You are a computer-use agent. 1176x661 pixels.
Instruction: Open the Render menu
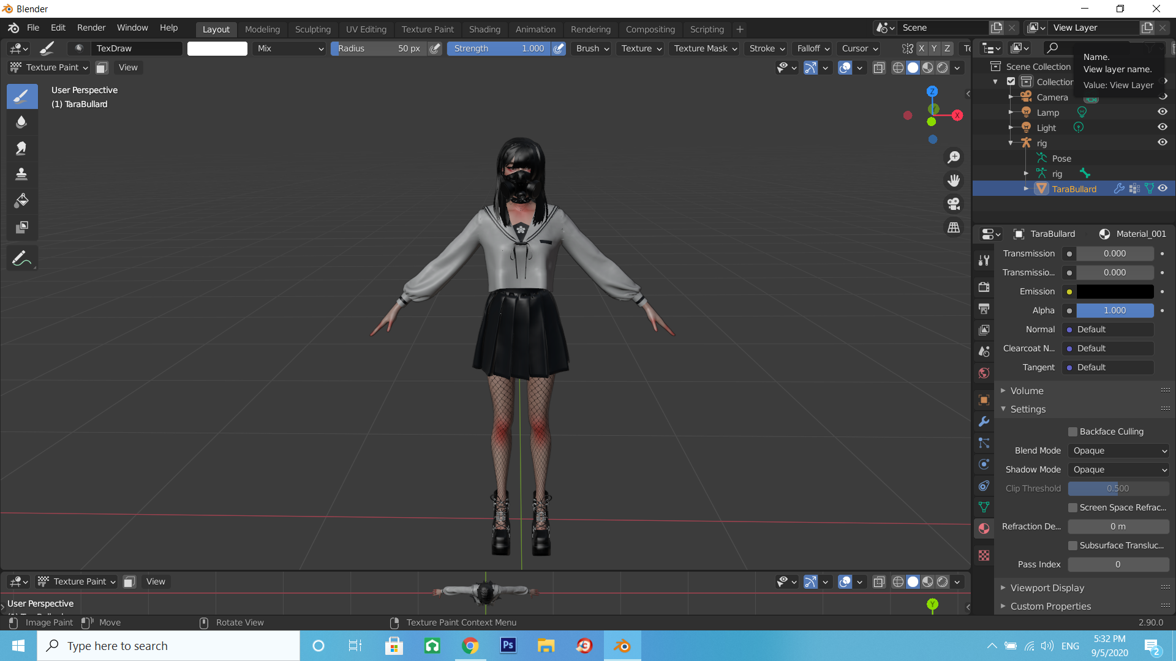[x=91, y=28]
